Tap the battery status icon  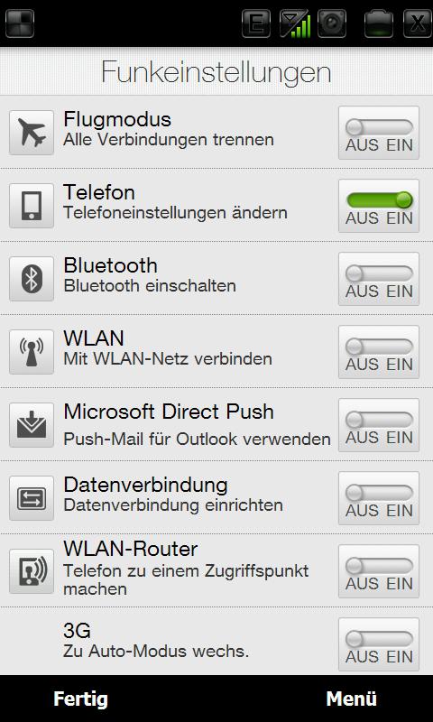coord(379,23)
